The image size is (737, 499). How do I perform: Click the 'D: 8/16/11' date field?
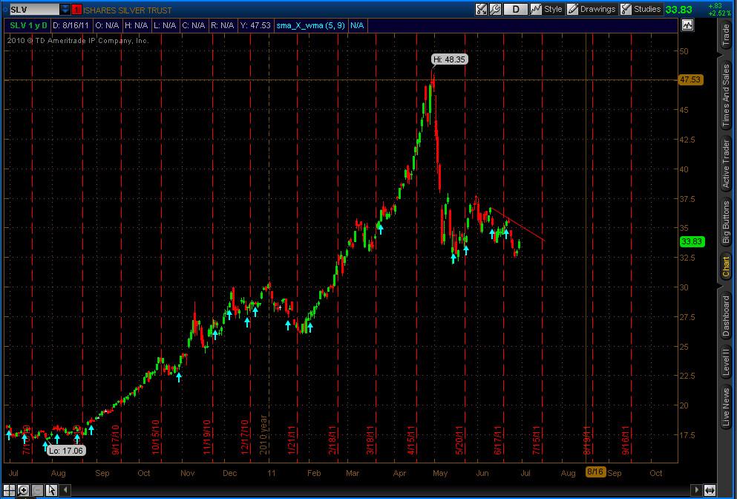point(71,25)
